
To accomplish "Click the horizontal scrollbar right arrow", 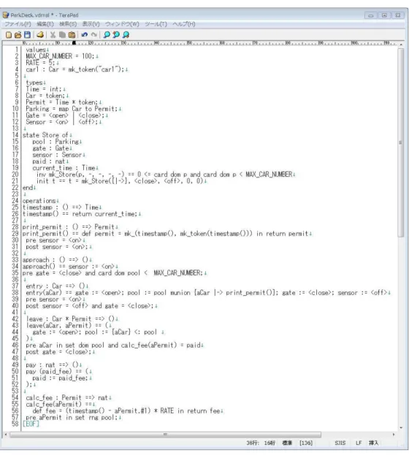I will [x=394, y=435].
